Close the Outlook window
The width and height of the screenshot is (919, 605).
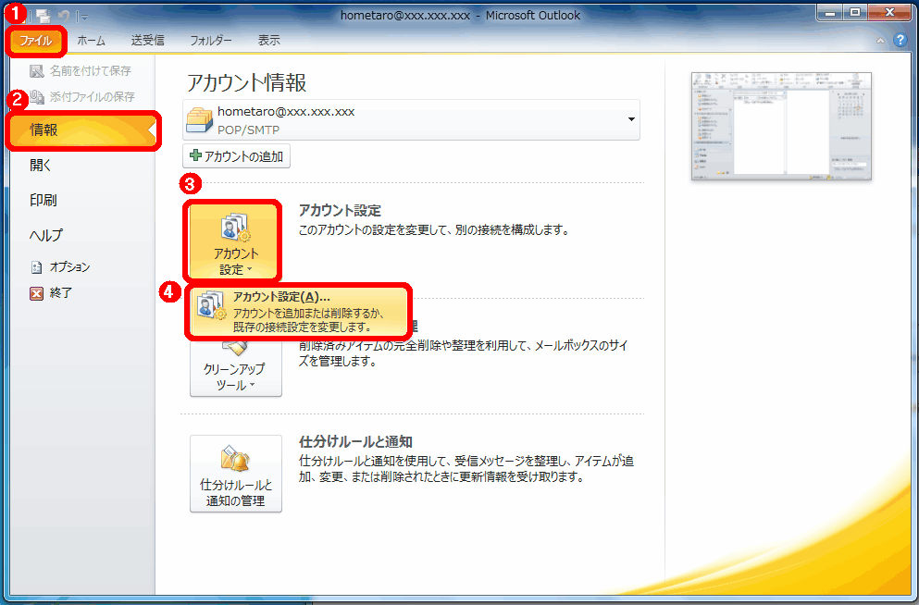pyautogui.click(x=889, y=13)
